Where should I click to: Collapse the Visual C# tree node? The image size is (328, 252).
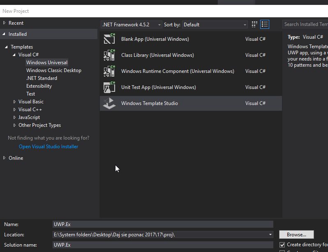click(x=14, y=55)
